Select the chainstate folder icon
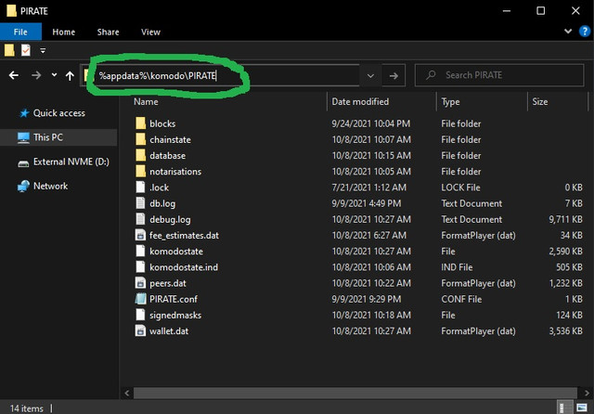Image resolution: width=594 pixels, height=414 pixels. click(x=140, y=139)
